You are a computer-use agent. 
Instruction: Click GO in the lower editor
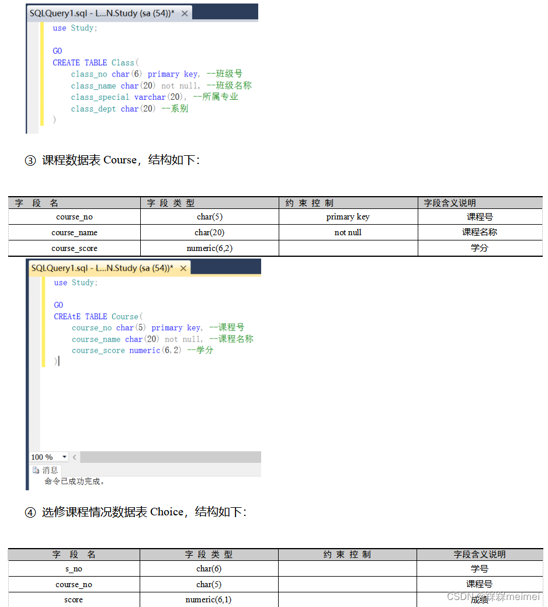click(58, 305)
